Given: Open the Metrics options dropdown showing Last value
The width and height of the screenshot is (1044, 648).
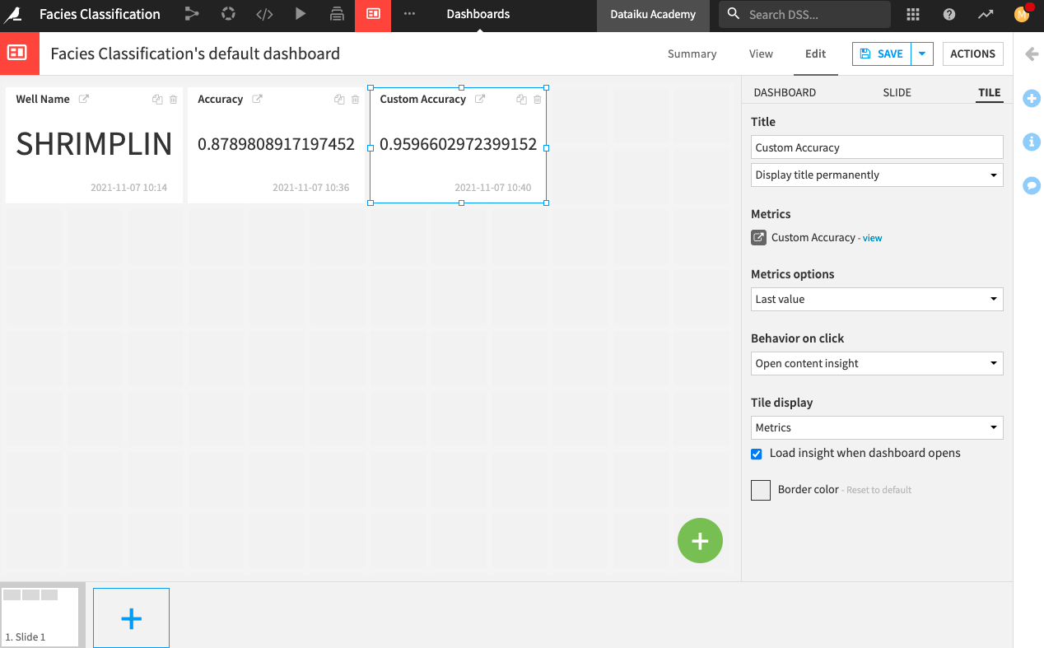Looking at the screenshot, I should [x=876, y=299].
